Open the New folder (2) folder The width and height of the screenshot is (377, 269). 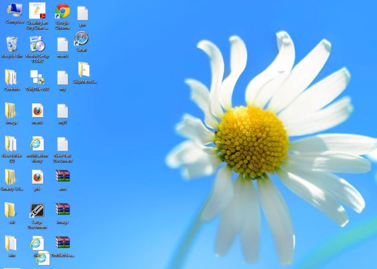coord(12,149)
